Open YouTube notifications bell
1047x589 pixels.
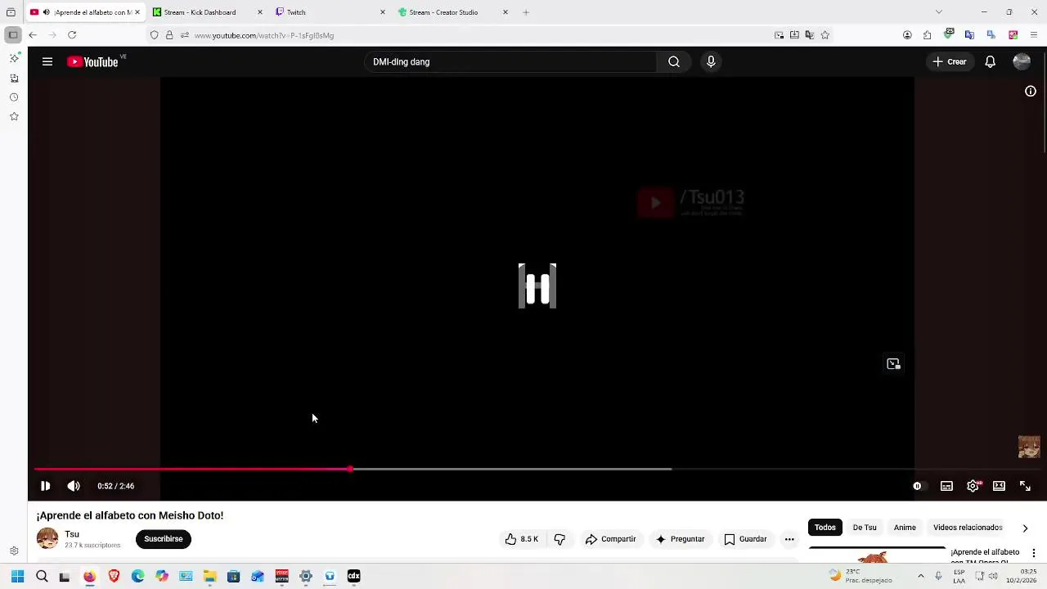tap(990, 61)
